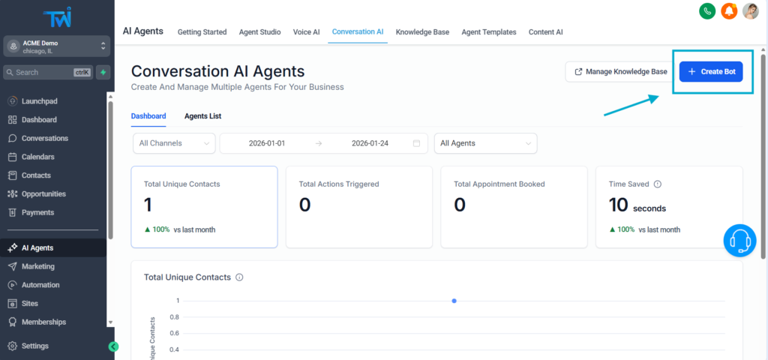
Task: Click the blue headset support icon
Action: coord(739,241)
